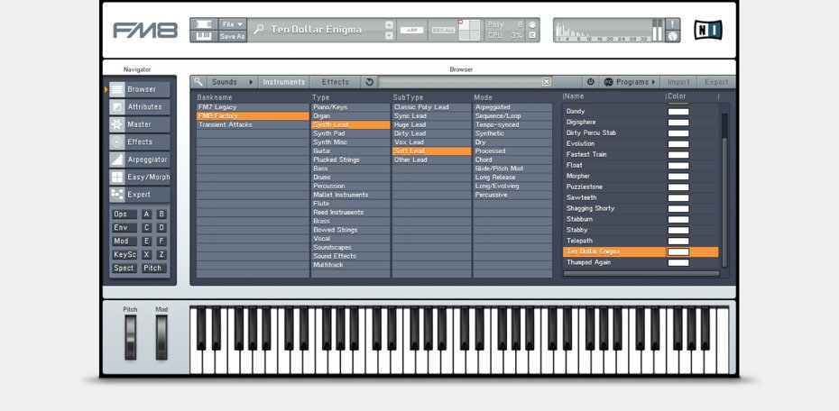Open the Easy/Morph page icon
Viewport: 839px width, 411px height.
[x=116, y=177]
